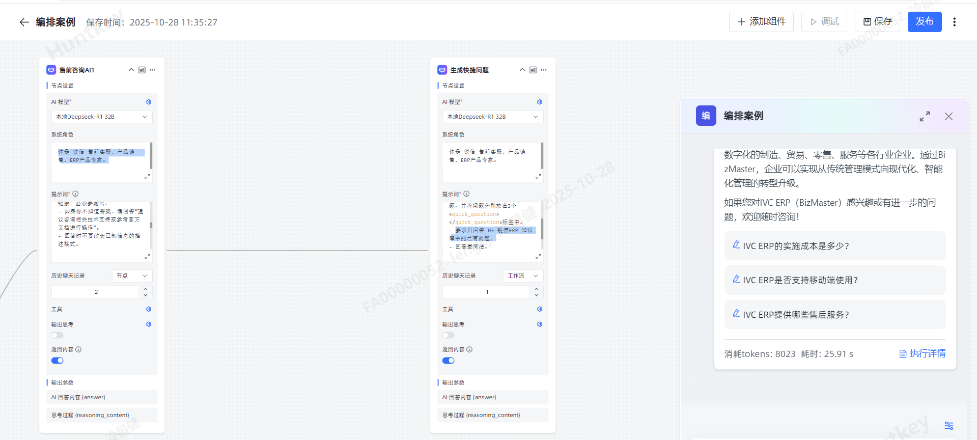Open 工具 settings gear in 生成快捷问题 node
Image resolution: width=977 pixels, height=440 pixels.
click(x=540, y=309)
